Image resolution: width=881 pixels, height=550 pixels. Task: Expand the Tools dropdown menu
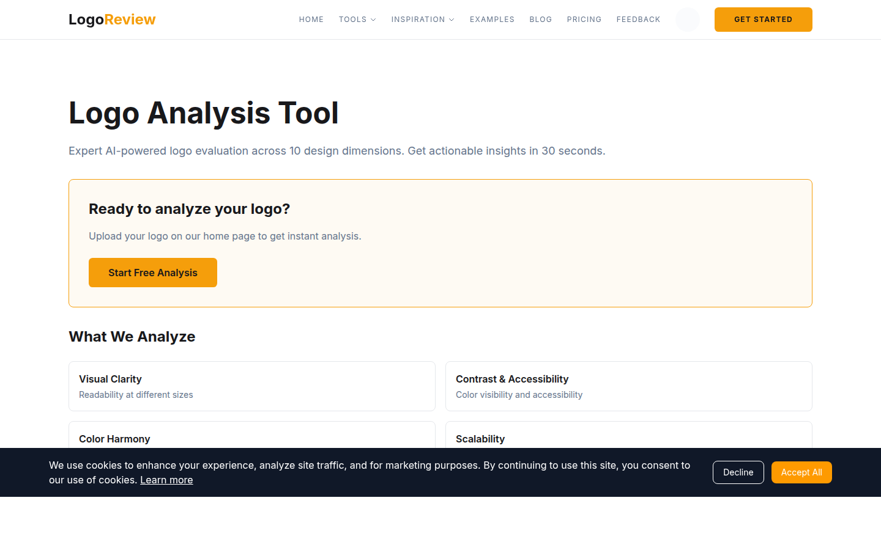pyautogui.click(x=357, y=20)
